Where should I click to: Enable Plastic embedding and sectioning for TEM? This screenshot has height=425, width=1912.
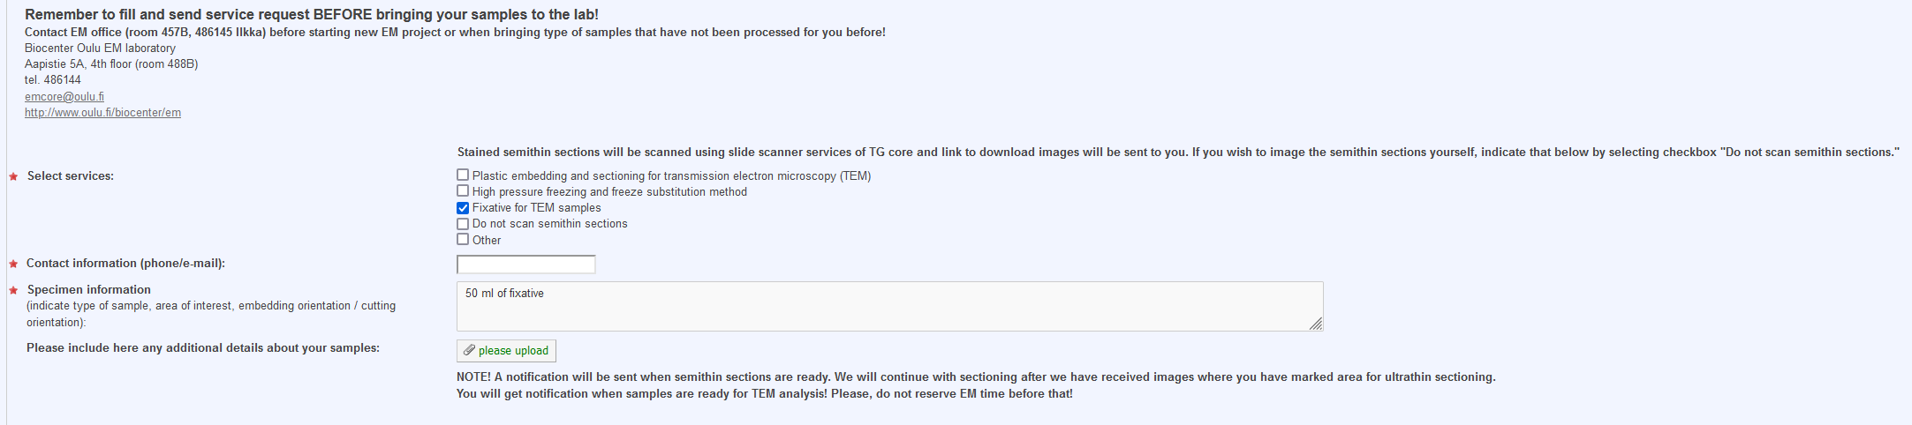pos(463,175)
